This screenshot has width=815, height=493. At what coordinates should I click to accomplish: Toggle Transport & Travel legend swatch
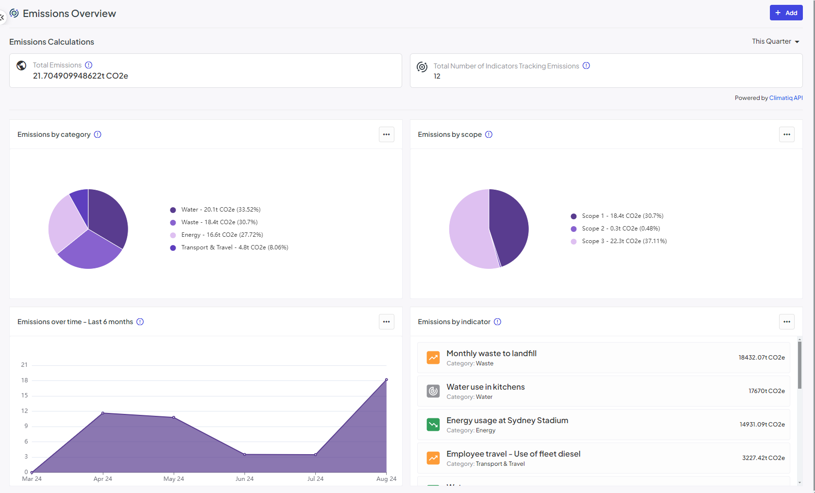pyautogui.click(x=173, y=248)
